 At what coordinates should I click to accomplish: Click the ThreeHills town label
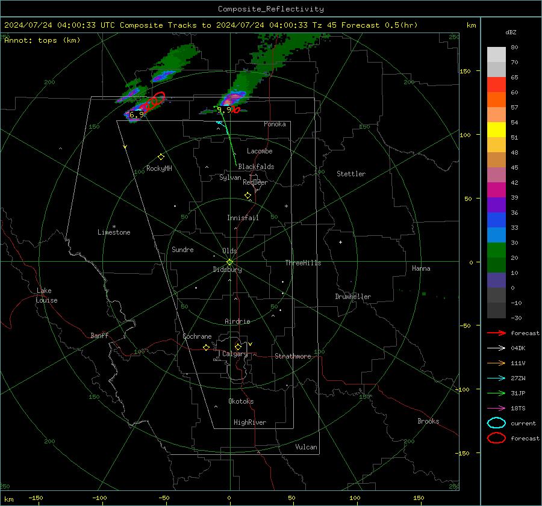(x=303, y=263)
